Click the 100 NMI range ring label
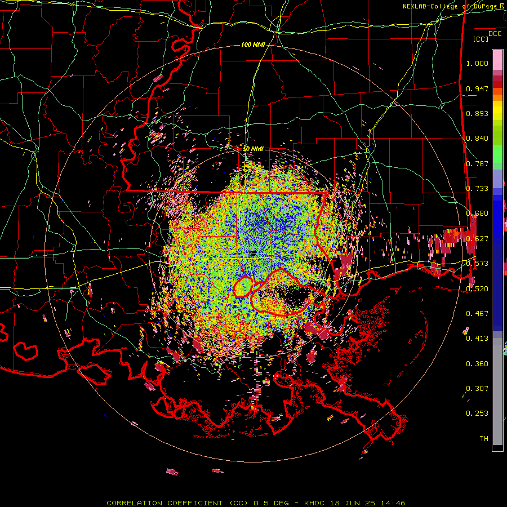Image resolution: width=507 pixels, height=507 pixels. pyautogui.click(x=253, y=45)
